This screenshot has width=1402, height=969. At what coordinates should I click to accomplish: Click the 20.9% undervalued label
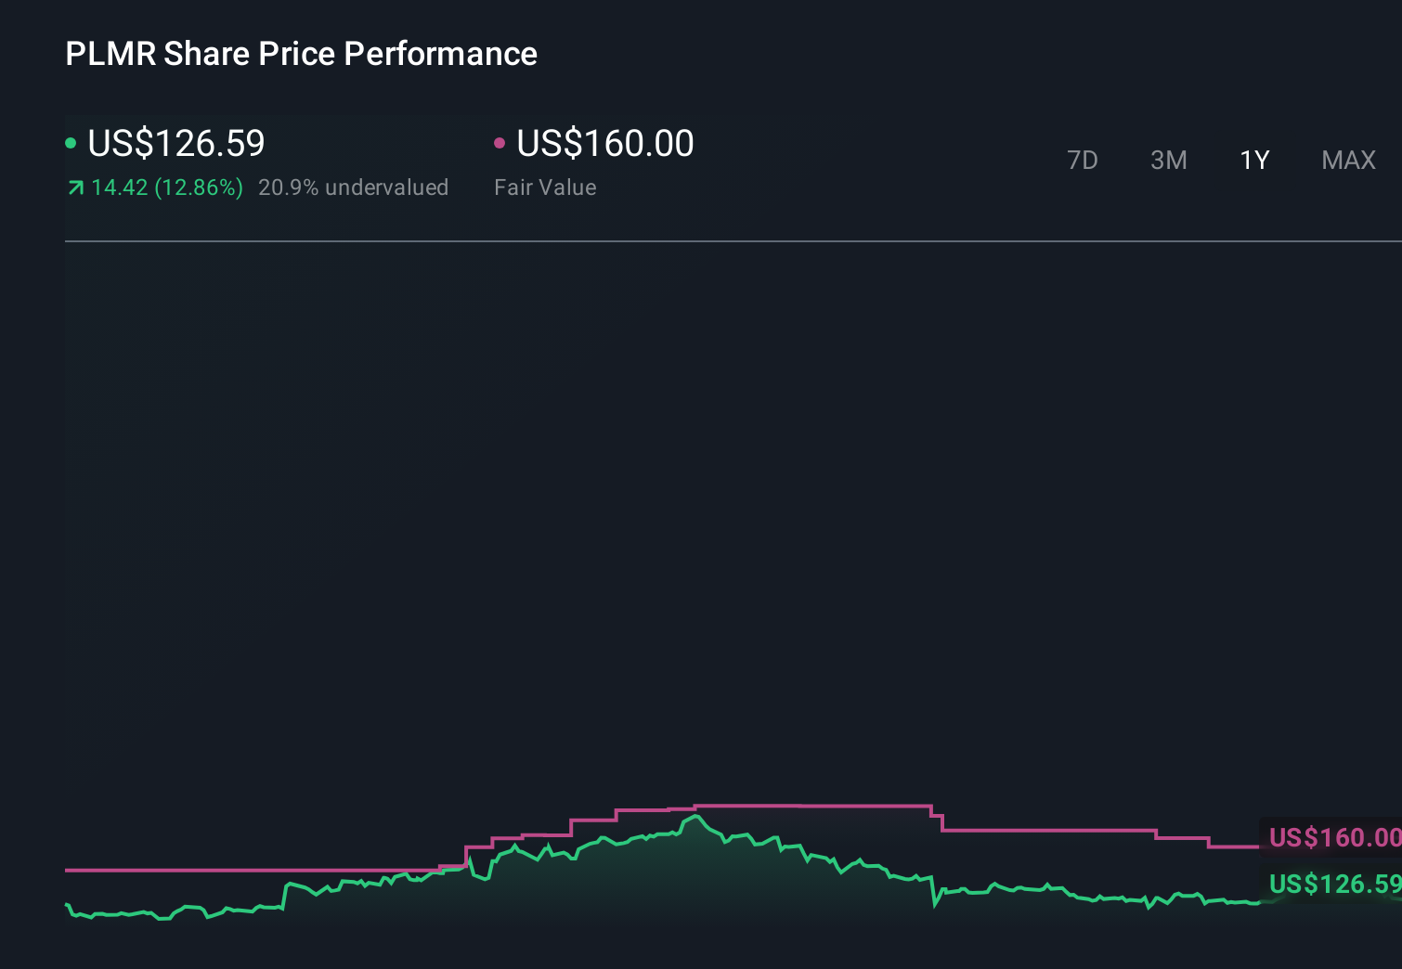pos(354,187)
